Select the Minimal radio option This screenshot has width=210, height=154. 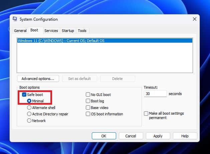[29, 101]
